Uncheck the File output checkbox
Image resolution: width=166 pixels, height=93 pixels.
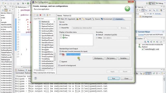(x=60, y=54)
